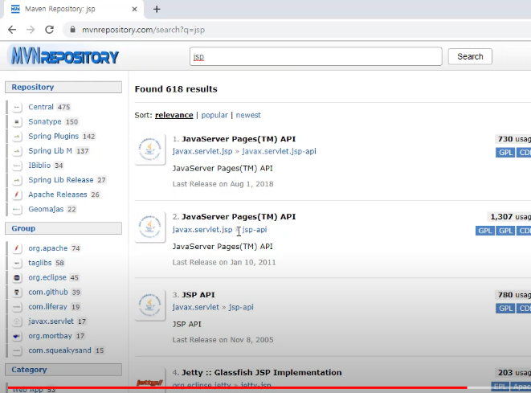Click the MVNRepository logo
The image size is (531, 393).
click(x=64, y=56)
